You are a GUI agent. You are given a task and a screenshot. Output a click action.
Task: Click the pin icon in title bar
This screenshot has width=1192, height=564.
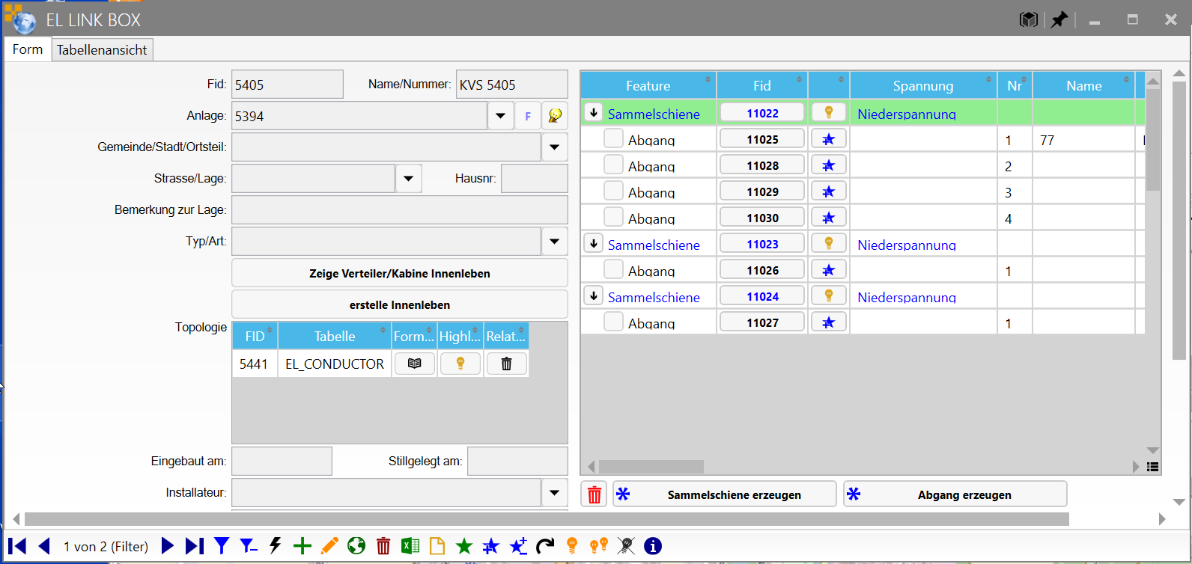tap(1059, 19)
